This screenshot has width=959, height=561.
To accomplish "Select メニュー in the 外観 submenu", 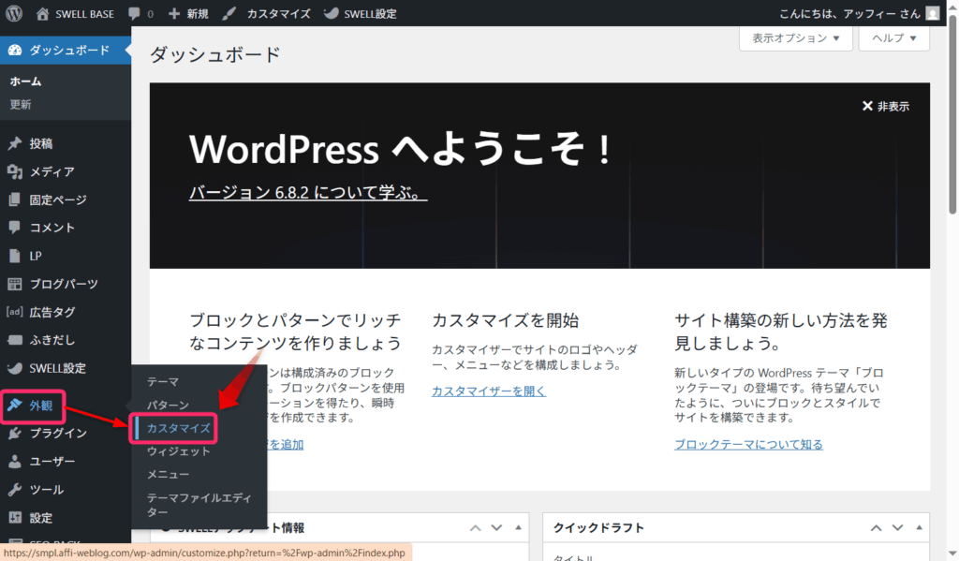I will [x=168, y=475].
